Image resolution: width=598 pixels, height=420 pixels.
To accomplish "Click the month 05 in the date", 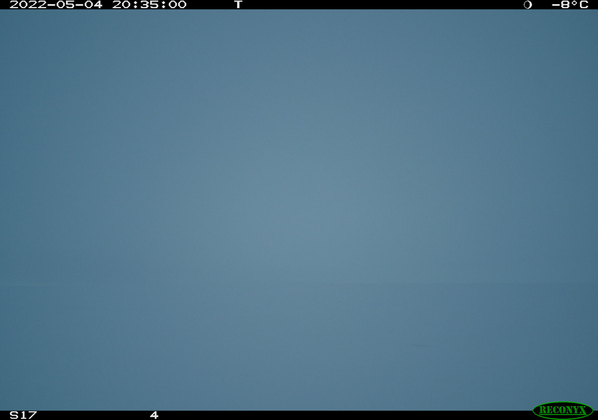I will [x=65, y=5].
